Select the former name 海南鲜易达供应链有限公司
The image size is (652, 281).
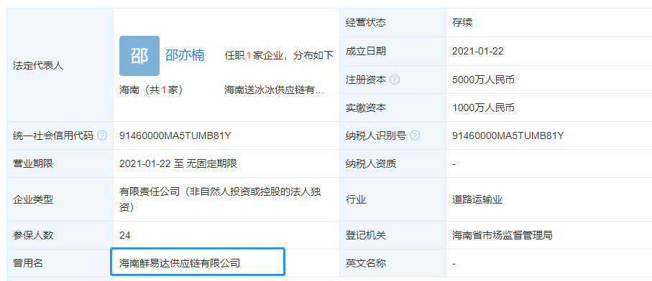[x=180, y=263]
